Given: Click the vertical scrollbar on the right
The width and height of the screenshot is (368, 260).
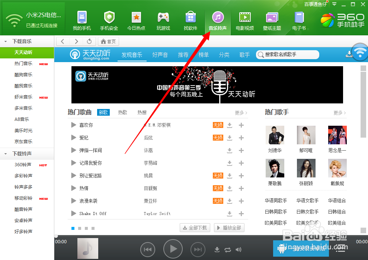Looking at the screenshot, I should coord(363,105).
